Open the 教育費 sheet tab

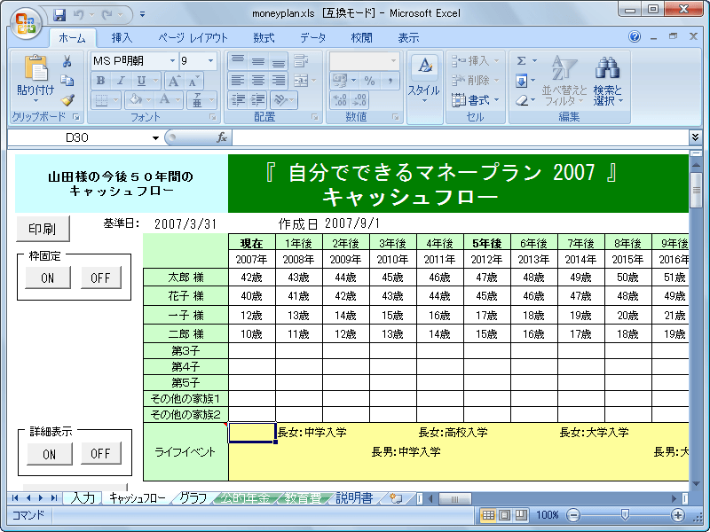click(303, 498)
